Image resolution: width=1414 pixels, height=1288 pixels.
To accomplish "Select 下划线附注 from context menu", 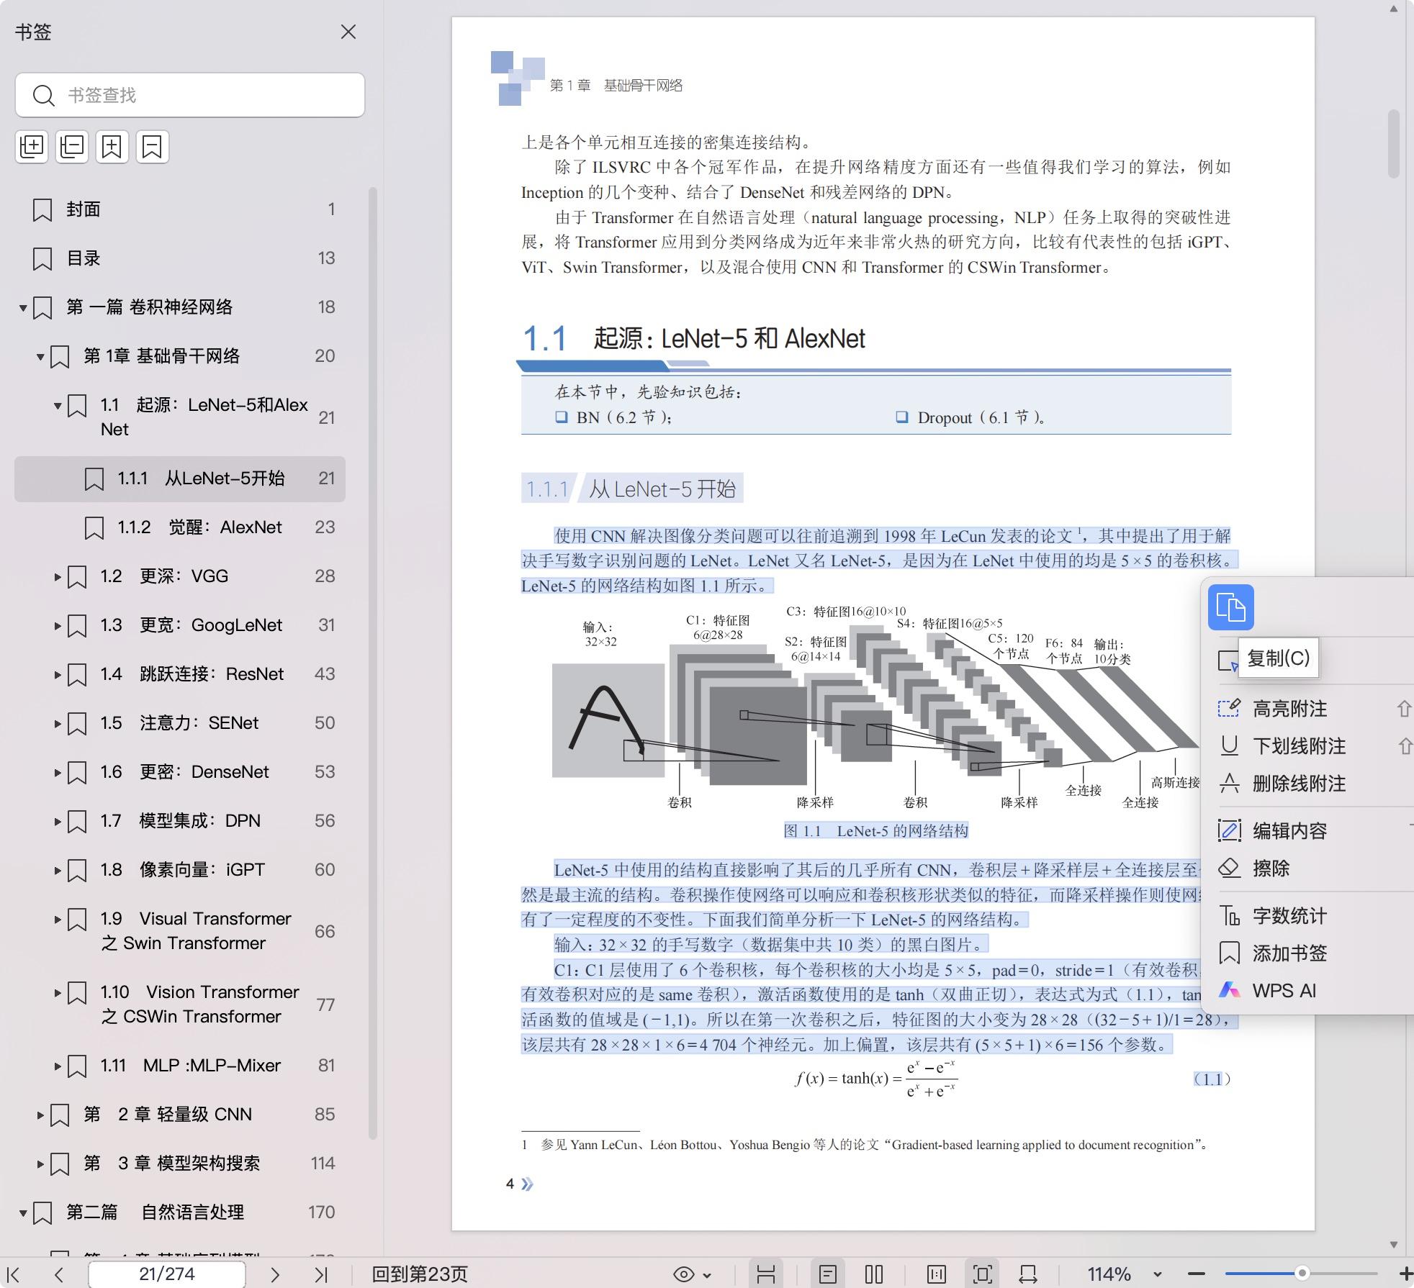I will (1299, 746).
